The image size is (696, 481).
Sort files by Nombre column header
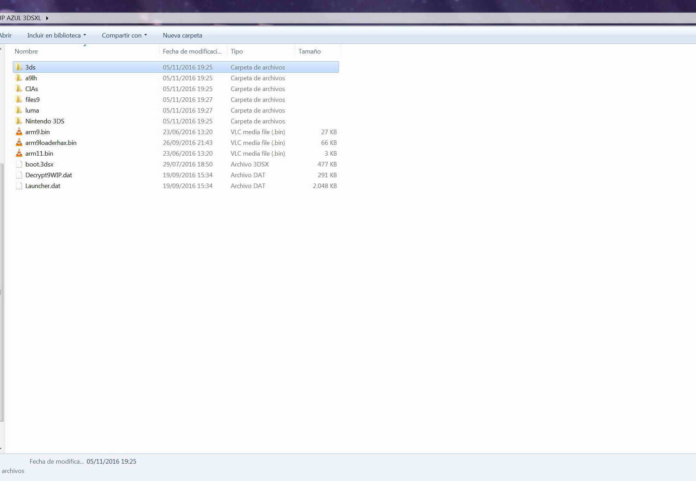coord(26,51)
